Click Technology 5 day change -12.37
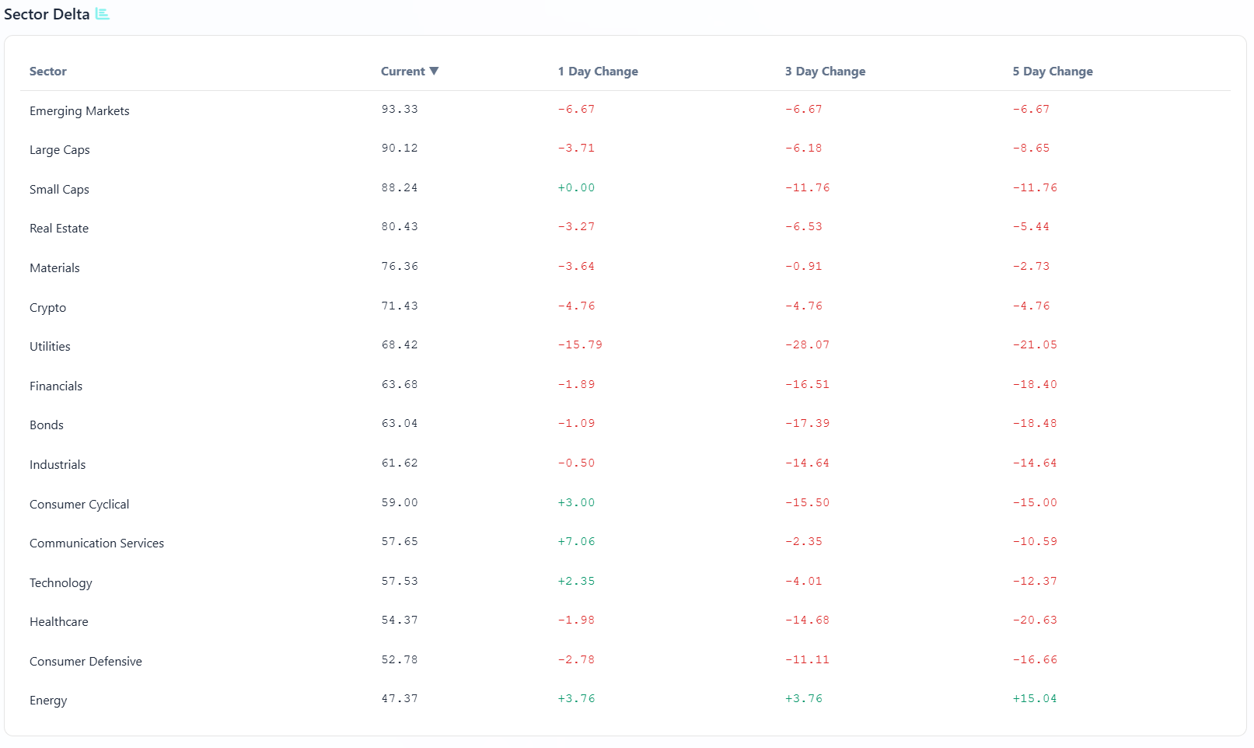1254x748 pixels. (1035, 581)
